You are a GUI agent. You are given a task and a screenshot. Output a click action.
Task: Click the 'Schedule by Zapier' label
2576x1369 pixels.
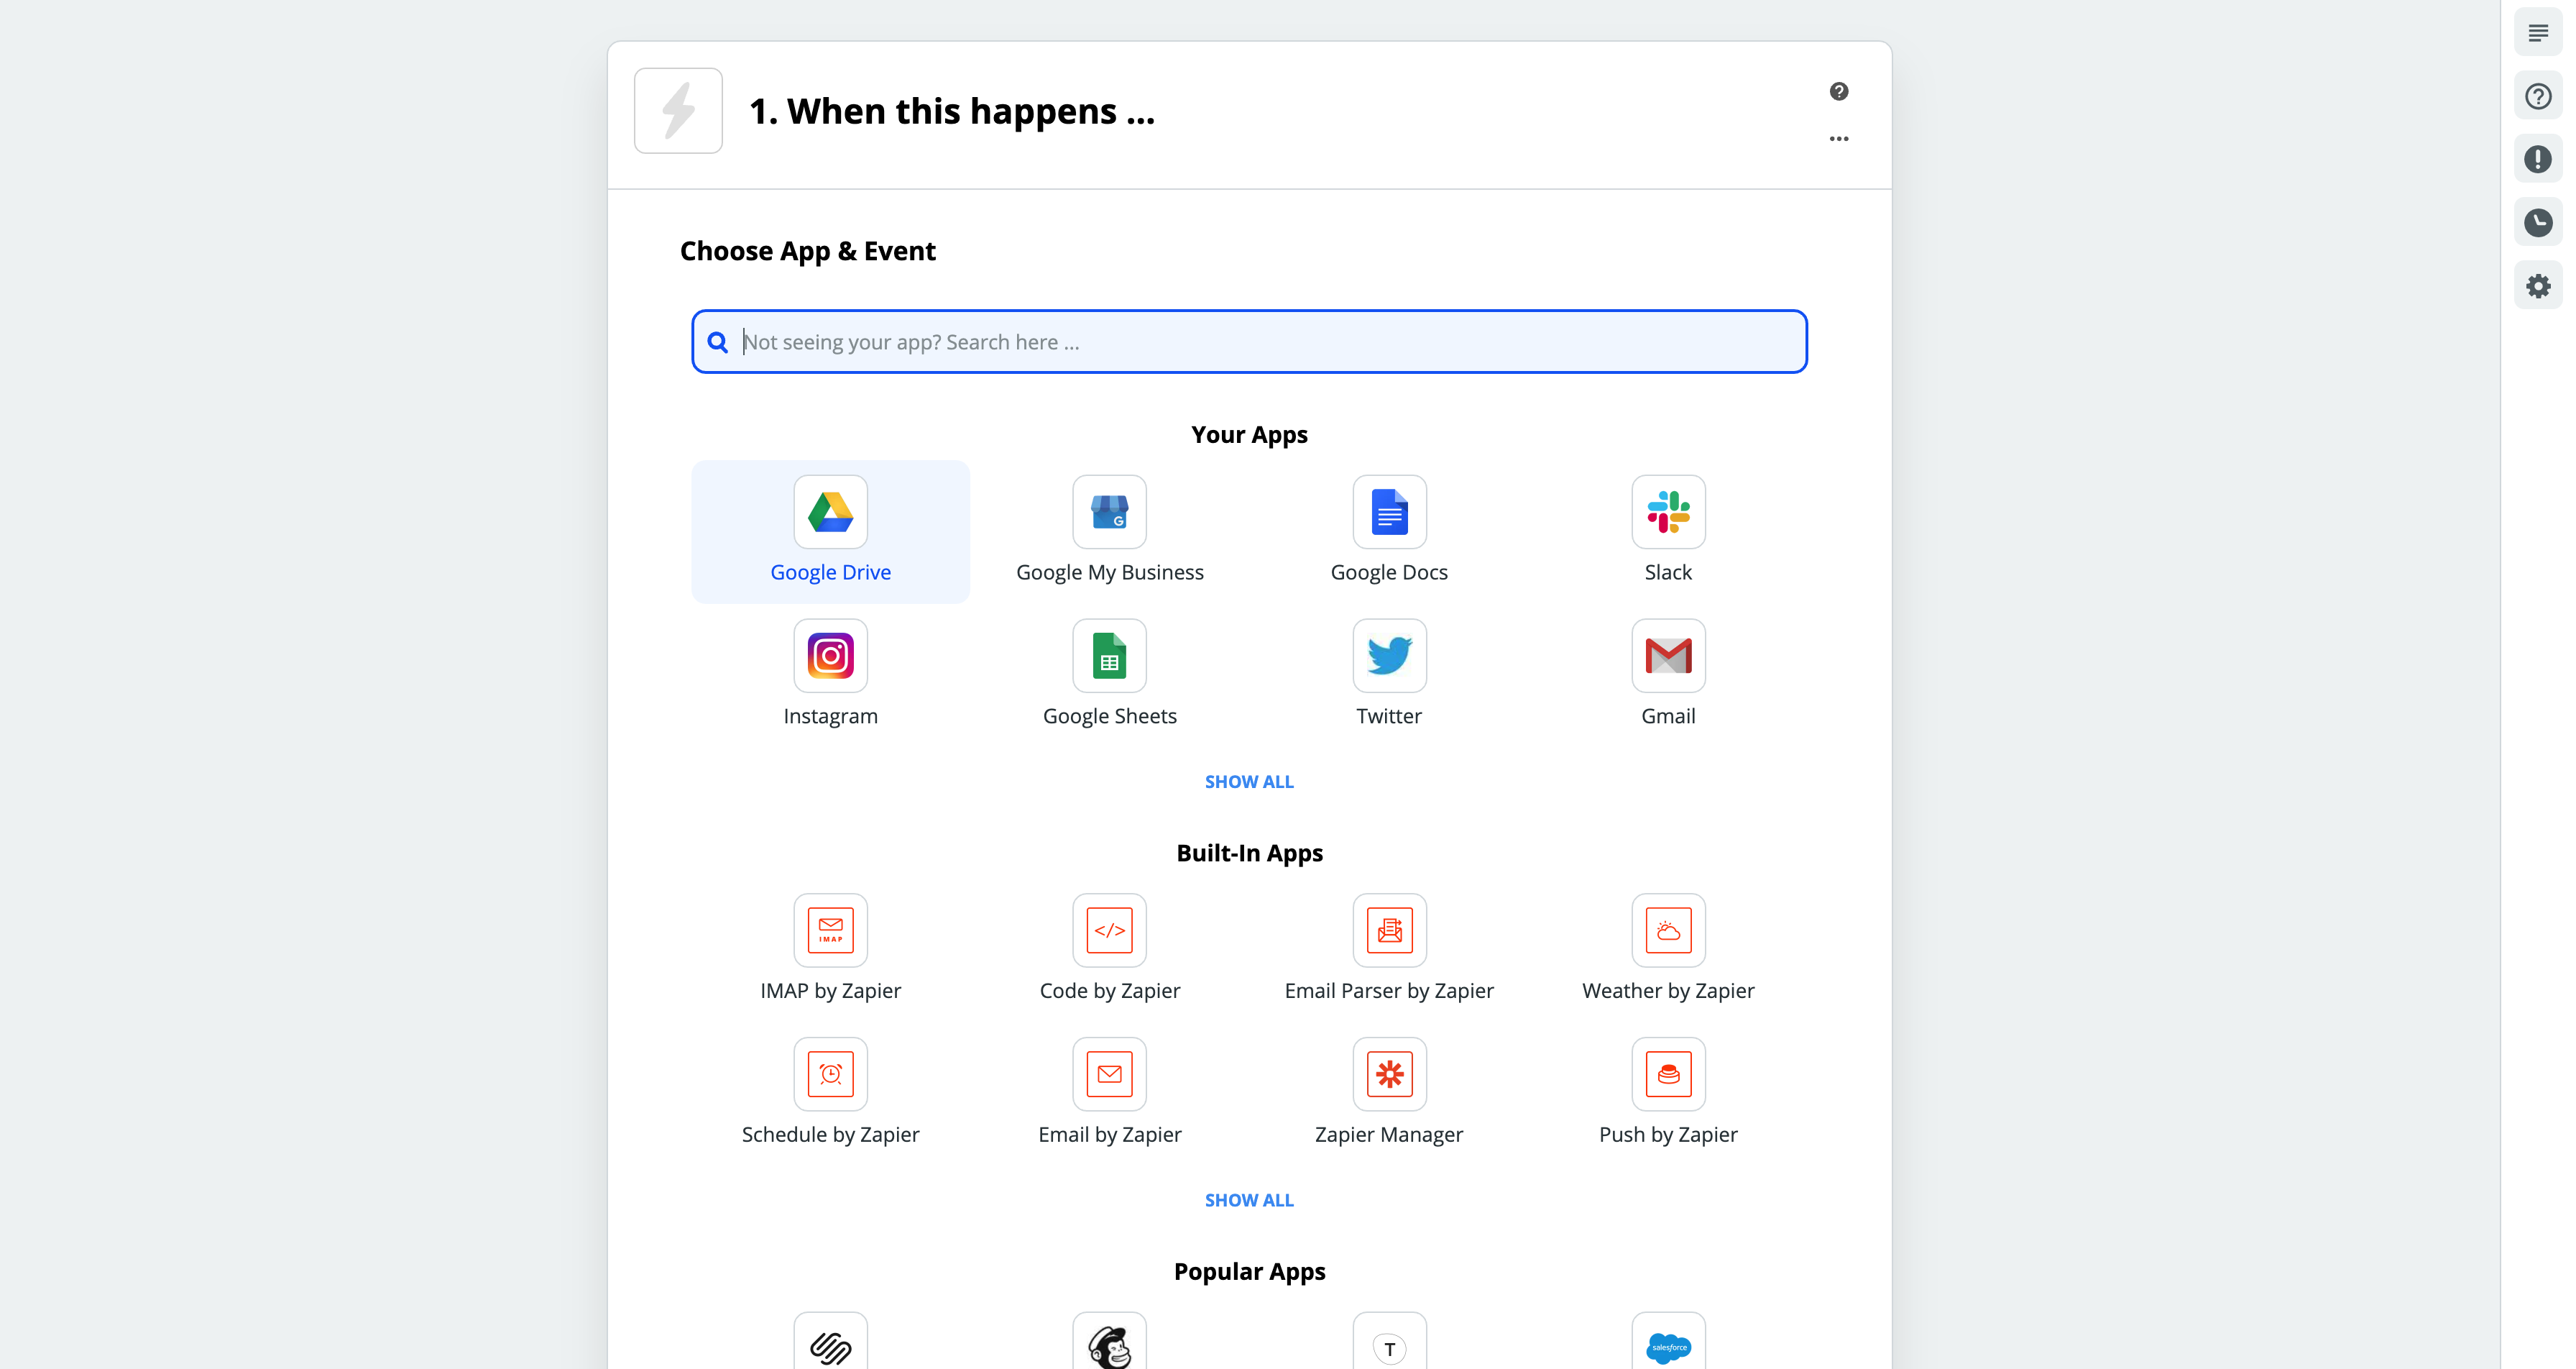point(830,1135)
